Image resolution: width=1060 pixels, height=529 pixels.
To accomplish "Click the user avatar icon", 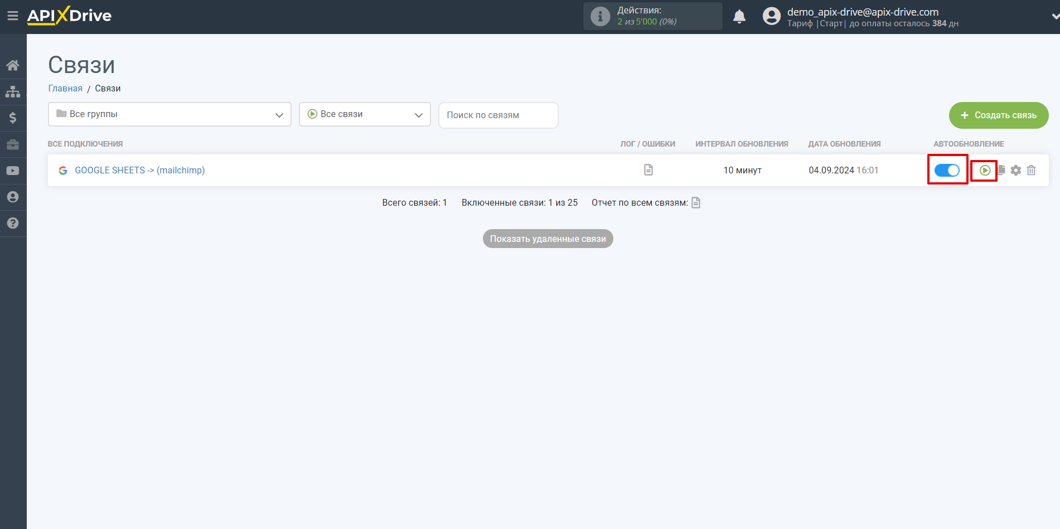I will click(x=772, y=16).
